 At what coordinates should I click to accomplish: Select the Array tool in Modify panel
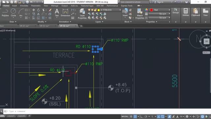[x=43, y=18]
